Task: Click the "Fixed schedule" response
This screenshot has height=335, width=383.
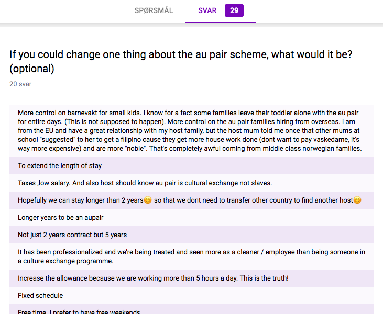Action: (x=40, y=295)
